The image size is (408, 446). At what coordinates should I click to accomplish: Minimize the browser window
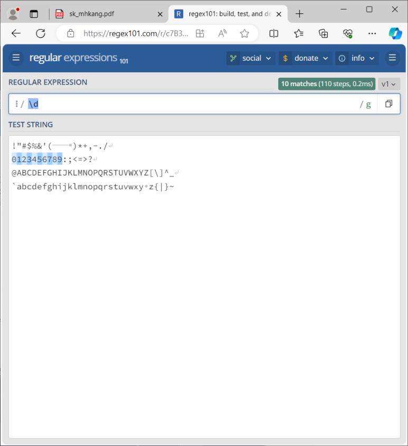[344, 10]
